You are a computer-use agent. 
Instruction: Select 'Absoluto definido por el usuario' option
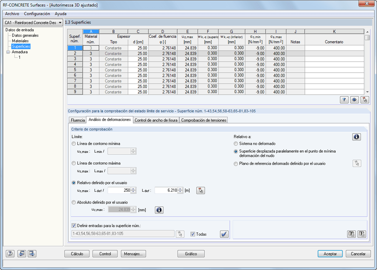[74, 202]
